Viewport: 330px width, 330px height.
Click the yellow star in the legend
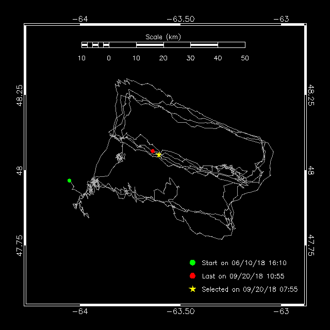pos(192,289)
